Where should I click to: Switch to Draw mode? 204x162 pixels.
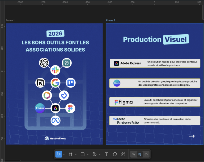pos(134,154)
